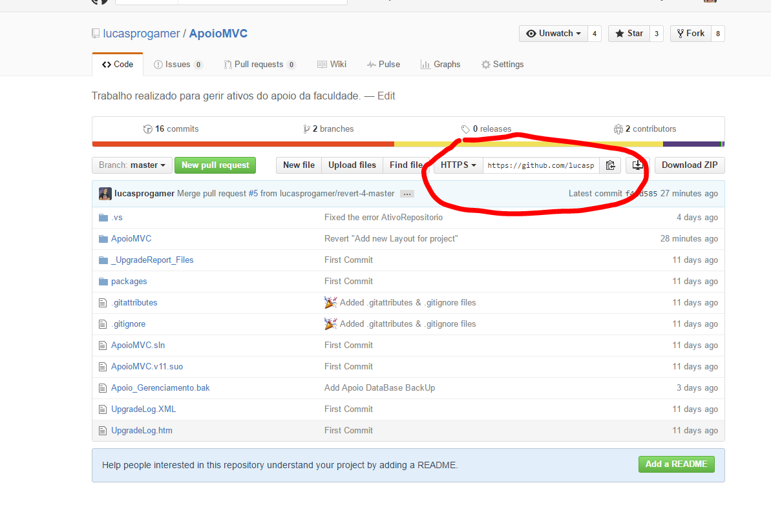Open the HTTPS protocol dropdown
The width and height of the screenshot is (771, 505).
(x=458, y=165)
